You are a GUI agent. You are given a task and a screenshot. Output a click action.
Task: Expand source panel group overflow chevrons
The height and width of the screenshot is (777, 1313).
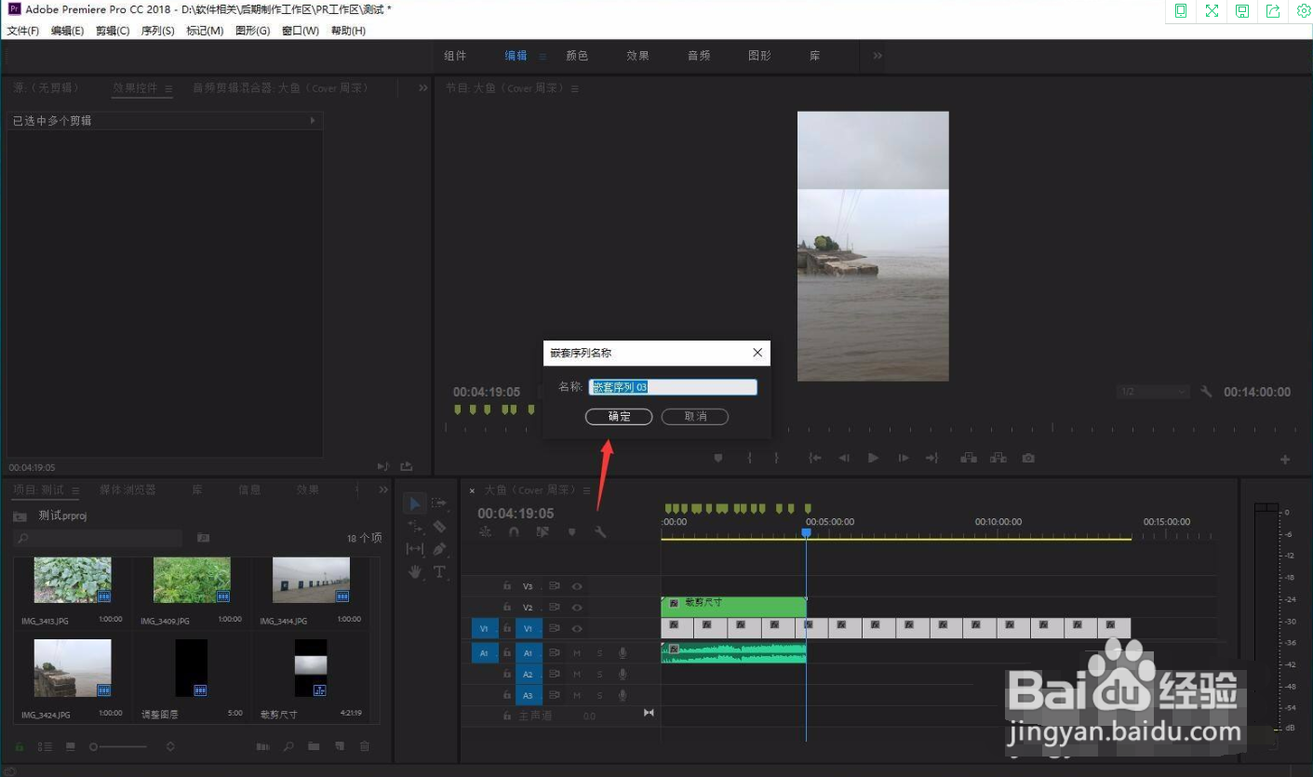tap(422, 87)
